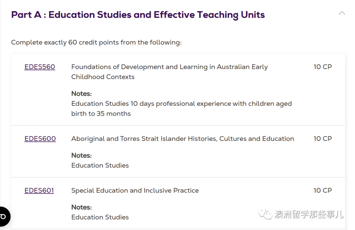355x230 pixels.
Task: Click the 10 CP value for EDES600
Action: pyautogui.click(x=322, y=139)
